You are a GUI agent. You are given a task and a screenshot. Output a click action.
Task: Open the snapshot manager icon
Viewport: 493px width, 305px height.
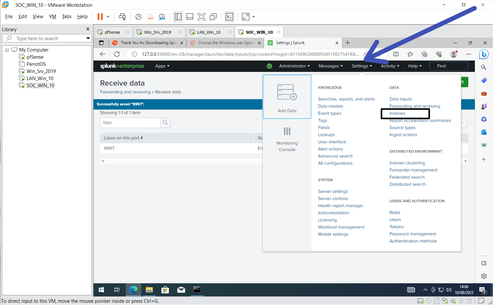pos(162,17)
